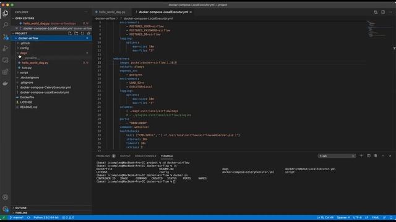The image size is (396, 222).
Task: Click the master branch in status bar
Action: (17, 218)
